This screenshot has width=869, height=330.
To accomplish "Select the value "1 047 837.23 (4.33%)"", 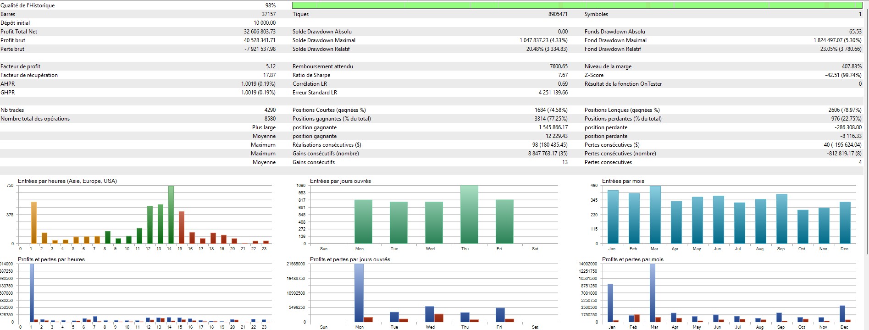I will click(x=543, y=40).
